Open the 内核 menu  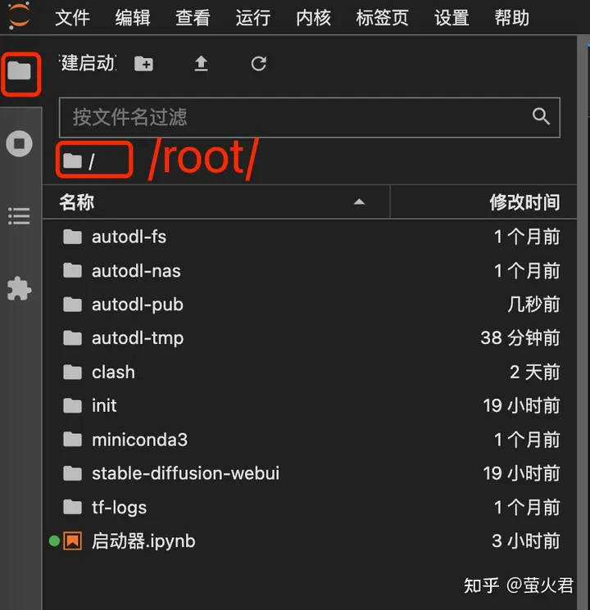coord(314,18)
